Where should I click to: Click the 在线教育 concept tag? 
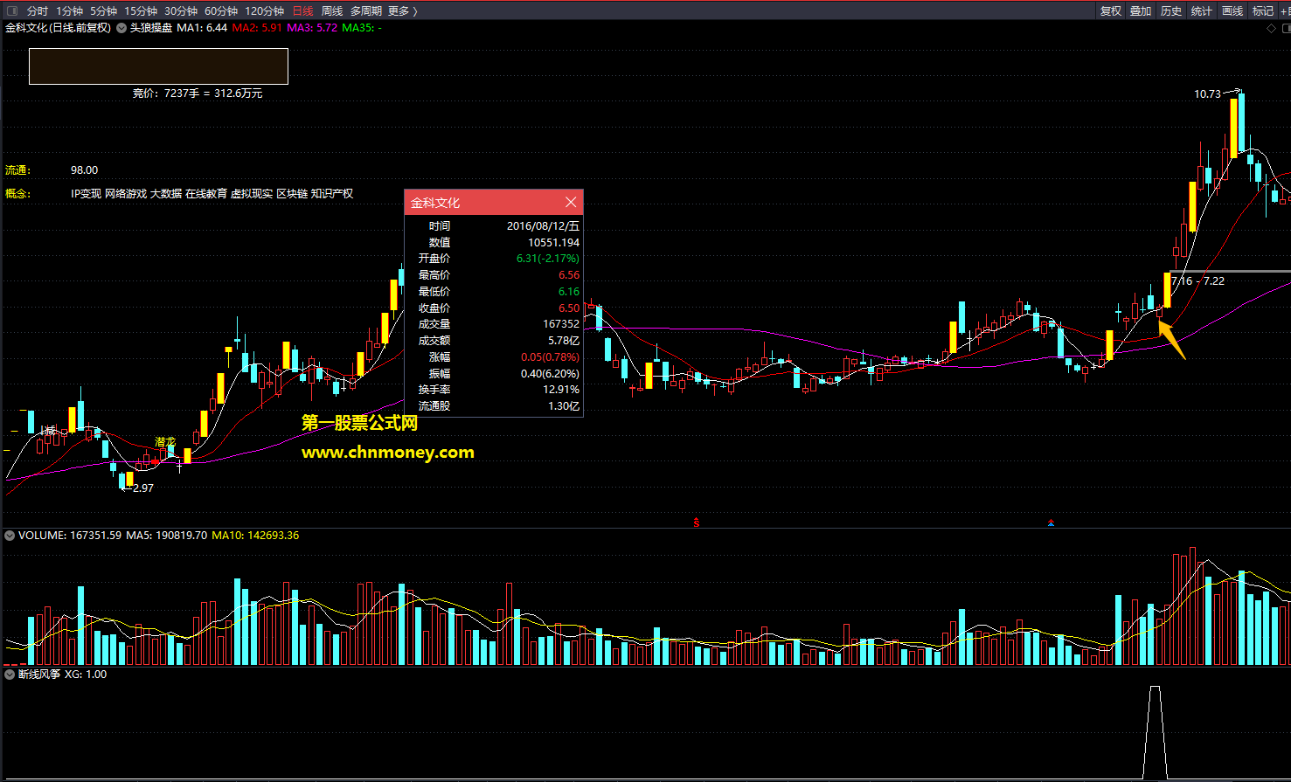(206, 194)
